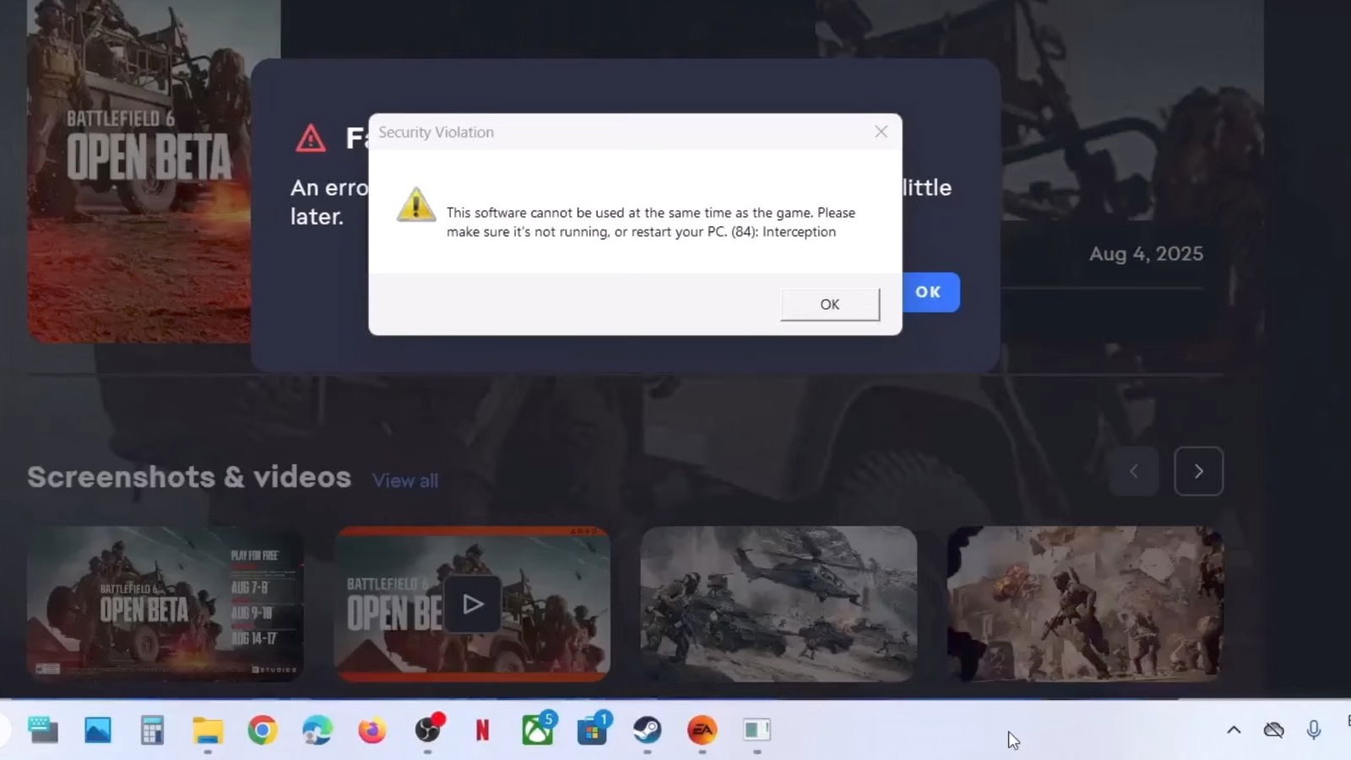Open File Explorer from the taskbar
The height and width of the screenshot is (760, 1351).
(x=208, y=730)
